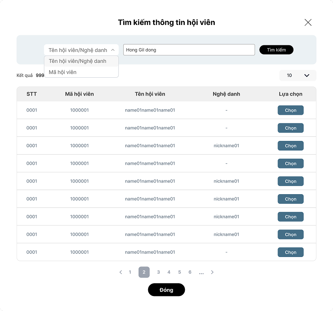Go to previous page using left arrow
Viewport: 333px width, 311px height.
pyautogui.click(x=121, y=272)
